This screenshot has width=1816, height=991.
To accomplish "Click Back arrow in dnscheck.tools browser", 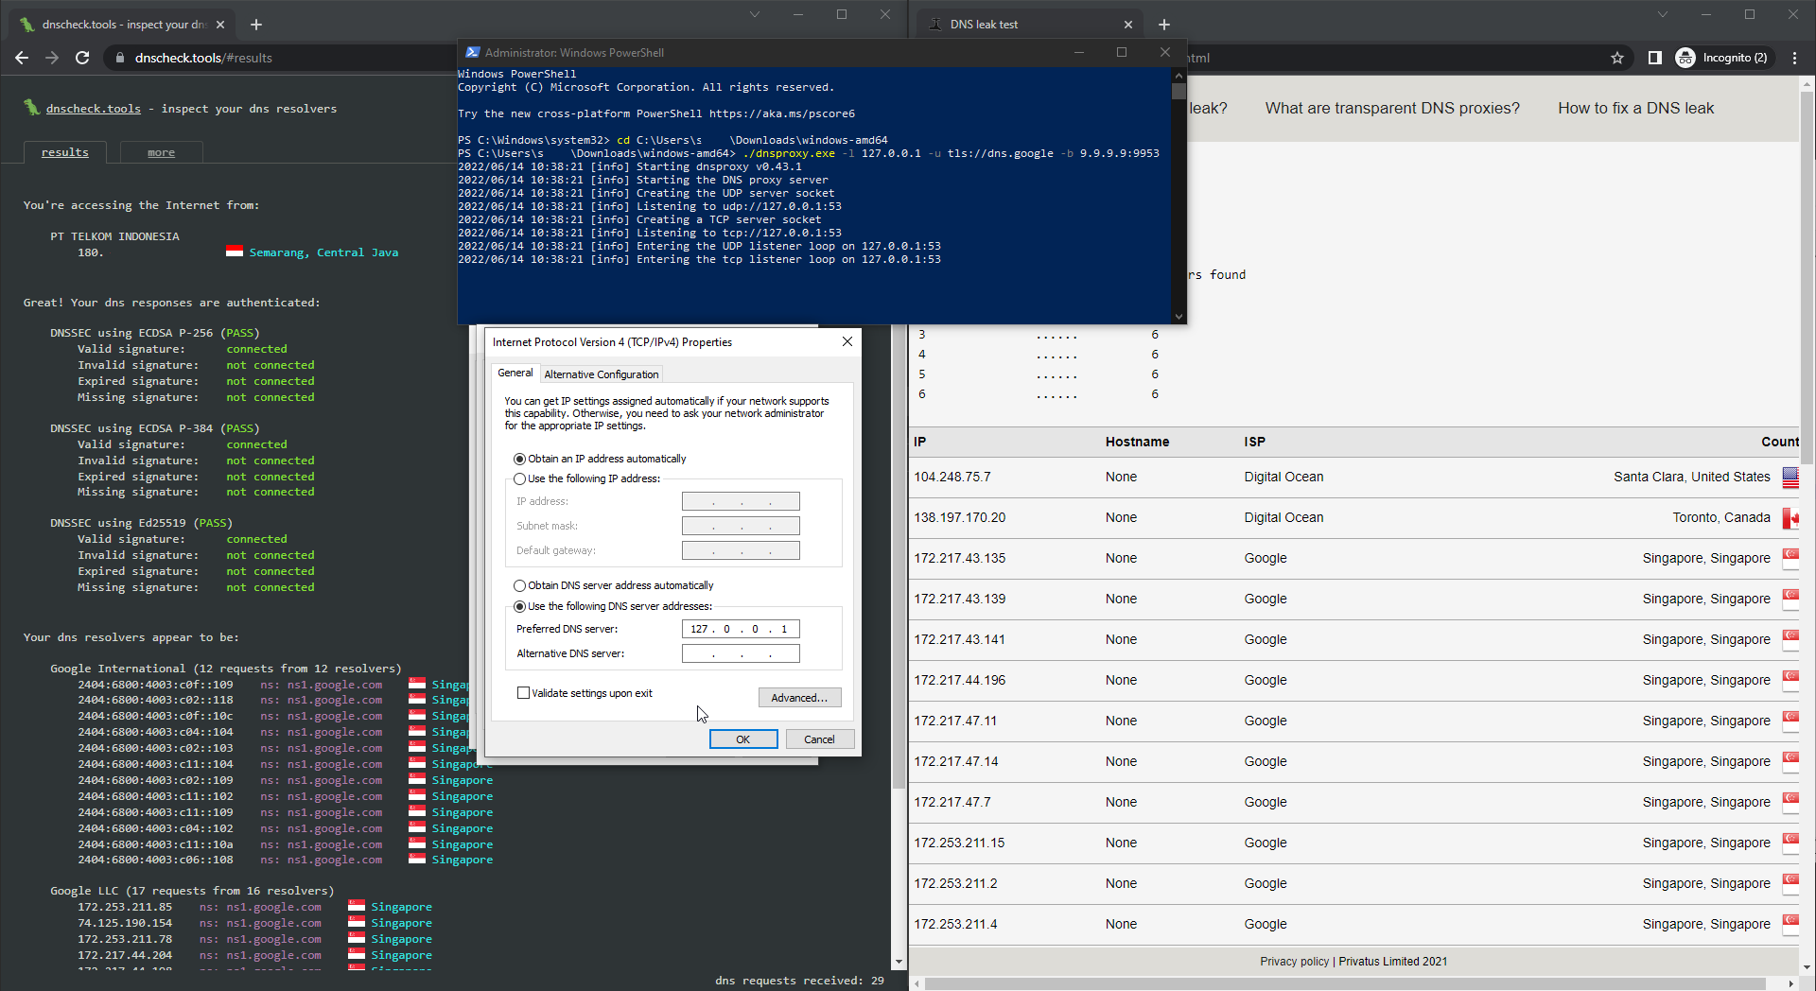I will point(22,58).
